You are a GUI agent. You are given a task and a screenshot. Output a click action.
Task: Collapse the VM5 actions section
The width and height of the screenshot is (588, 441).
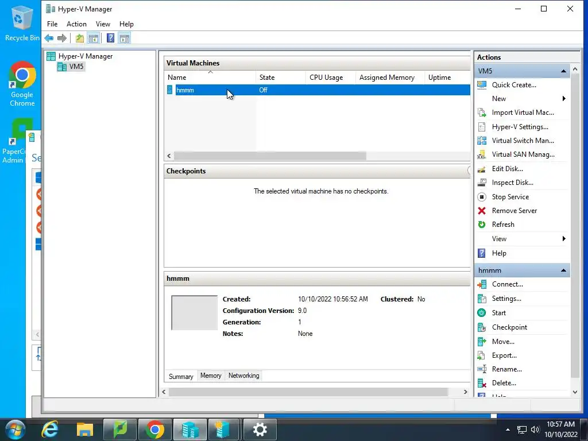[x=563, y=71]
